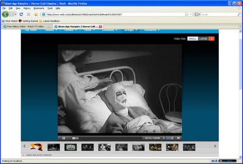The image size is (243, 164).
Task: Go to the Firefox home page icon
Action: click(x=36, y=14)
